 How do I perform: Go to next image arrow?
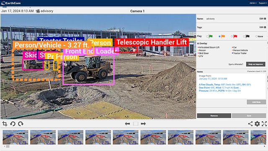click(143, 124)
